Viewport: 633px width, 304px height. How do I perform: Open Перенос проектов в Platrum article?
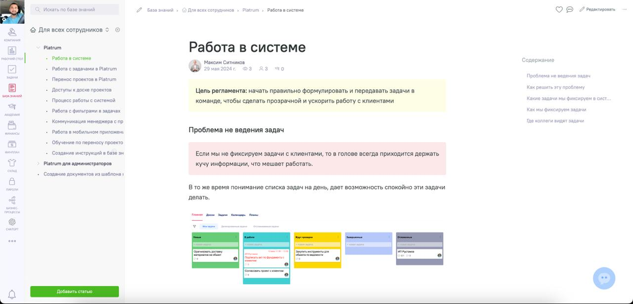(84, 79)
